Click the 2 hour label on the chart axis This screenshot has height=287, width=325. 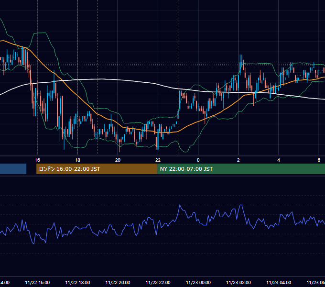238,160
